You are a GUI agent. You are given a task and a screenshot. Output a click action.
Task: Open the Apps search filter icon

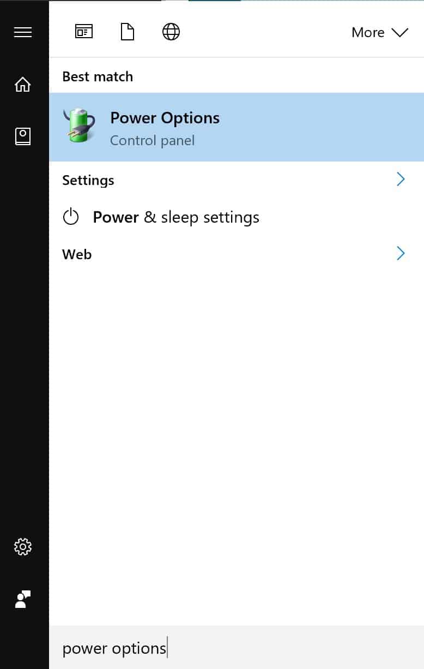coord(84,32)
